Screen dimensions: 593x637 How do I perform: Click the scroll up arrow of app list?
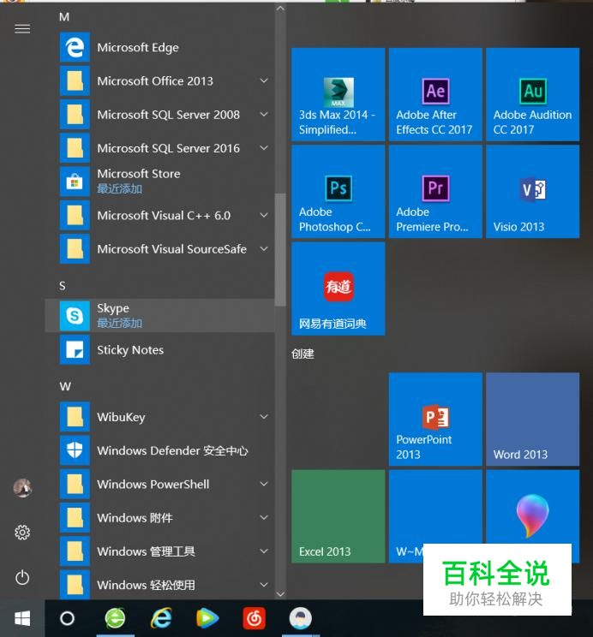(280, 8)
